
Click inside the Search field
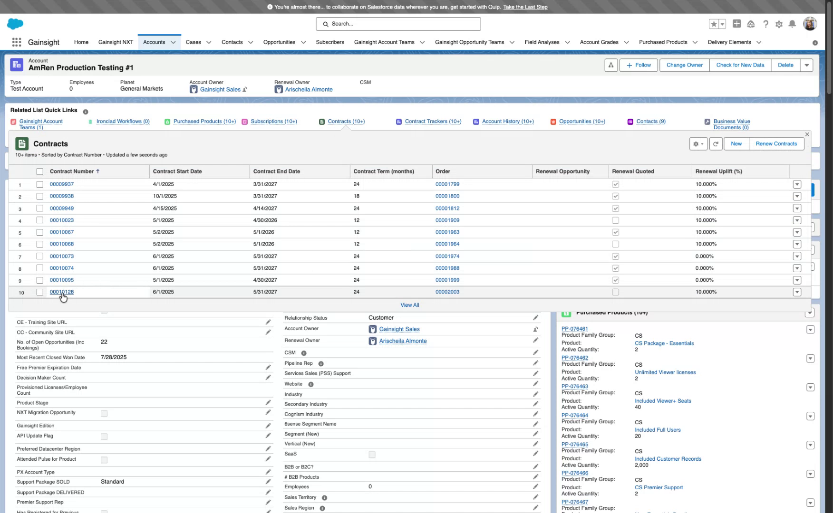398,24
